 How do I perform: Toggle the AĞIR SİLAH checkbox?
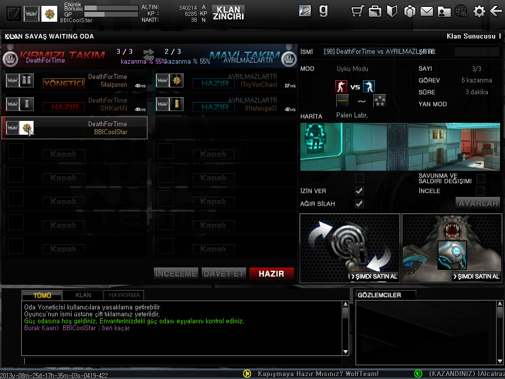coord(360,204)
